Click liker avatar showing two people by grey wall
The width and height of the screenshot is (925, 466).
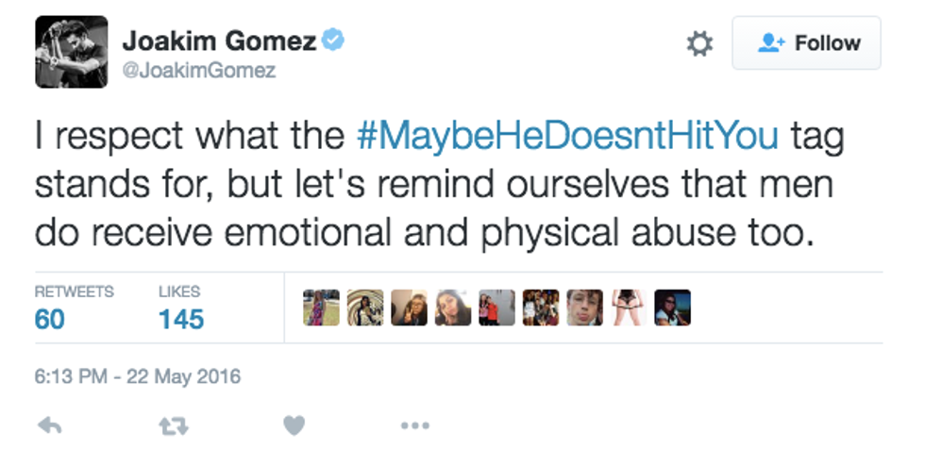pyautogui.click(x=496, y=308)
